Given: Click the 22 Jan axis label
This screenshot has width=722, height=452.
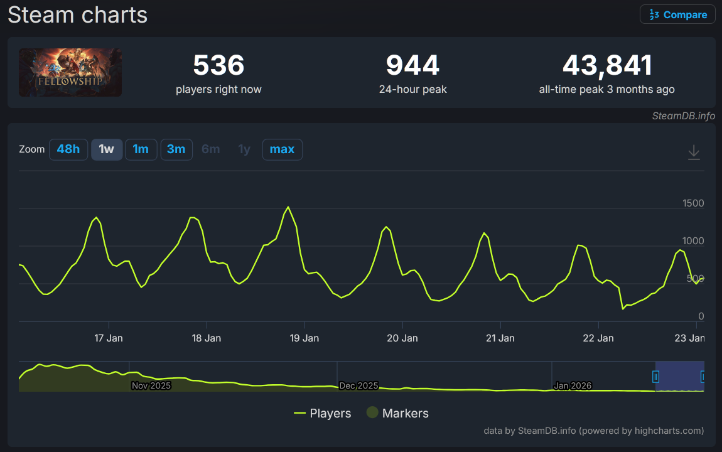Looking at the screenshot, I should [598, 338].
